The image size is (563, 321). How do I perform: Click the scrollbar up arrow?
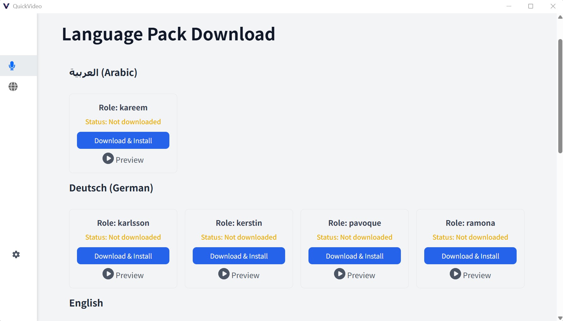pos(560,17)
